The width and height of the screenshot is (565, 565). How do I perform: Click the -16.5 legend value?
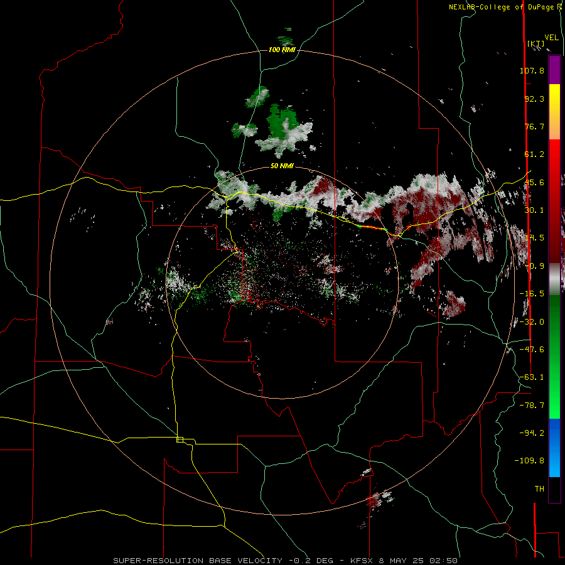coord(532,294)
